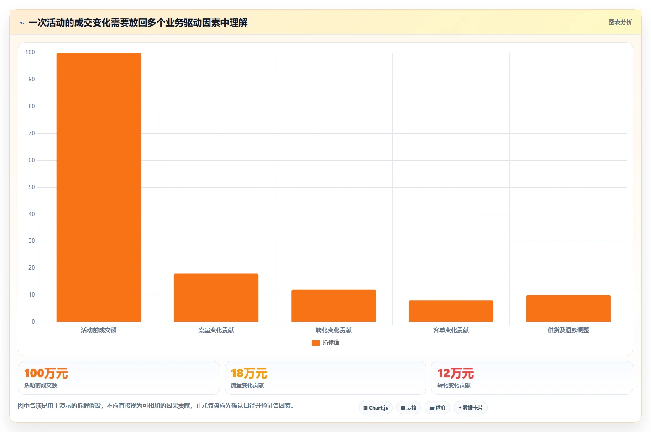
Task: Click the 活动前成交额 bar in the chart
Action: pyautogui.click(x=99, y=187)
